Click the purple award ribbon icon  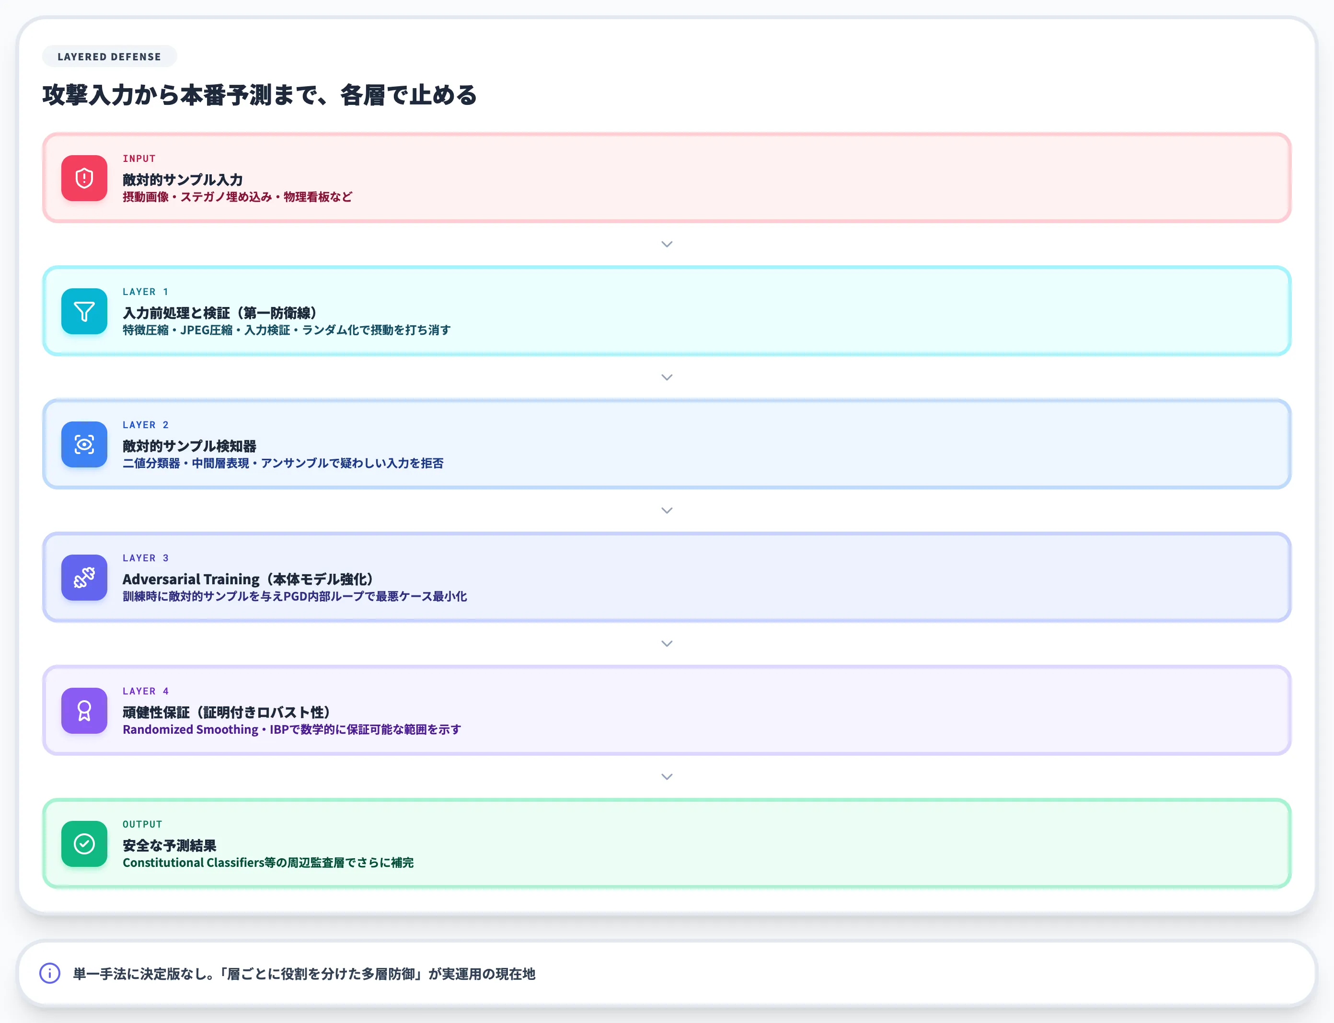[x=84, y=711]
